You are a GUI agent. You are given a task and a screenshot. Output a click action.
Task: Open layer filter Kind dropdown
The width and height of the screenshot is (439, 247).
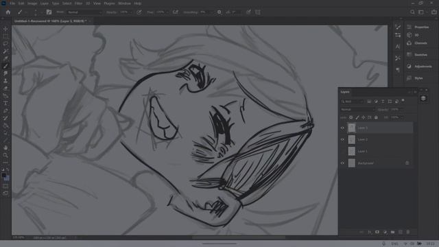coord(352,102)
